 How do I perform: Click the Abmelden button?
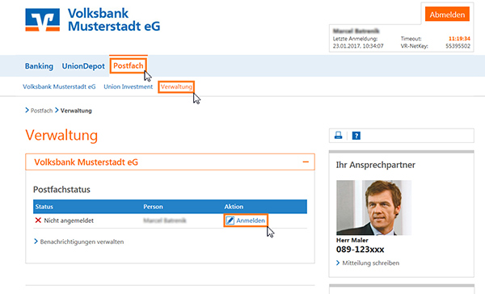[447, 15]
